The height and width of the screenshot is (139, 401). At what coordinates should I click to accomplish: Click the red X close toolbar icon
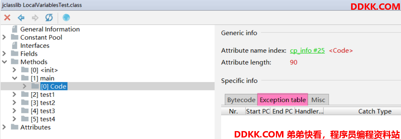8,18
